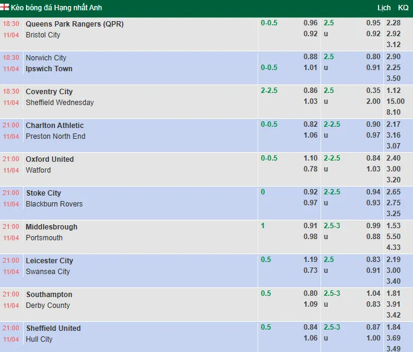Select Sheffield Wednesday team name
This screenshot has width=413, height=352.
pos(60,103)
